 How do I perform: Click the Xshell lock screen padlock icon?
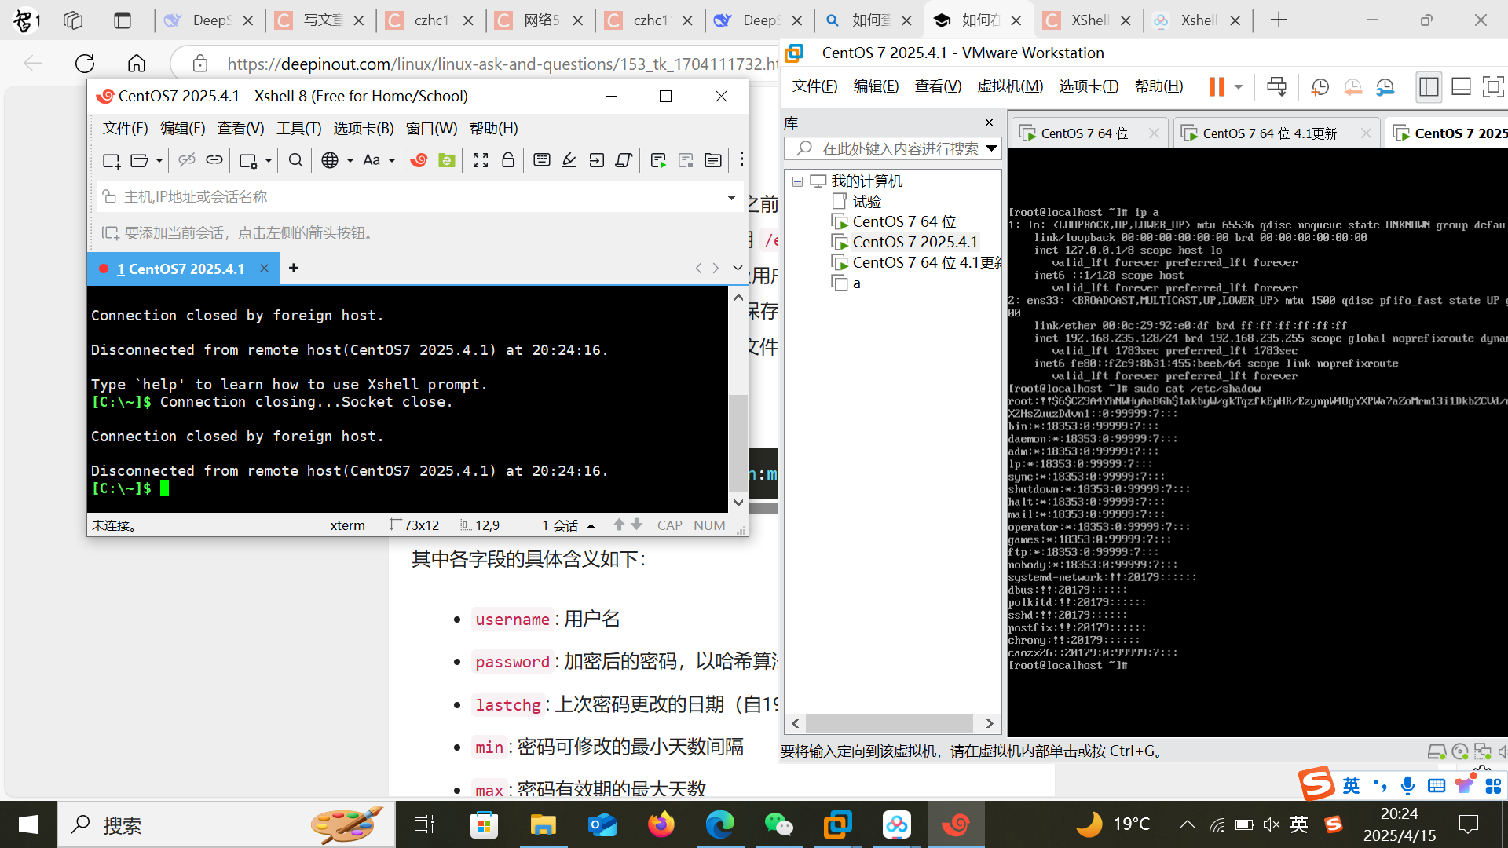508,160
